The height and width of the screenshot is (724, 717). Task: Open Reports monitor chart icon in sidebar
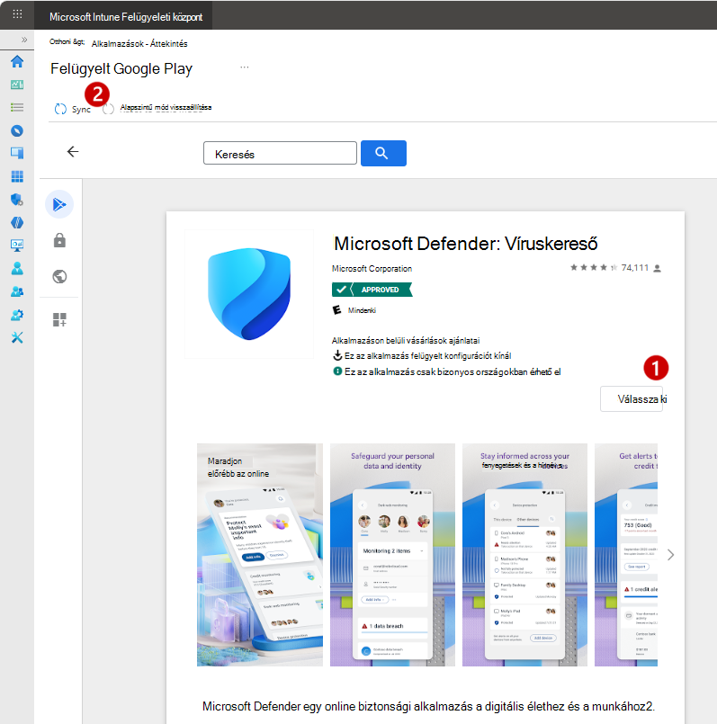(x=17, y=246)
